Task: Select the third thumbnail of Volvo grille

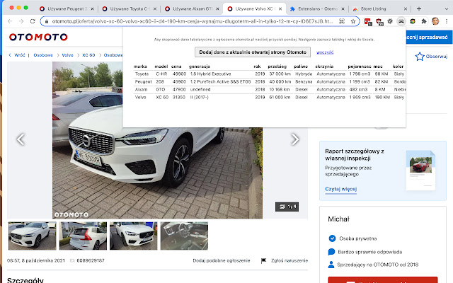Action: (134, 236)
